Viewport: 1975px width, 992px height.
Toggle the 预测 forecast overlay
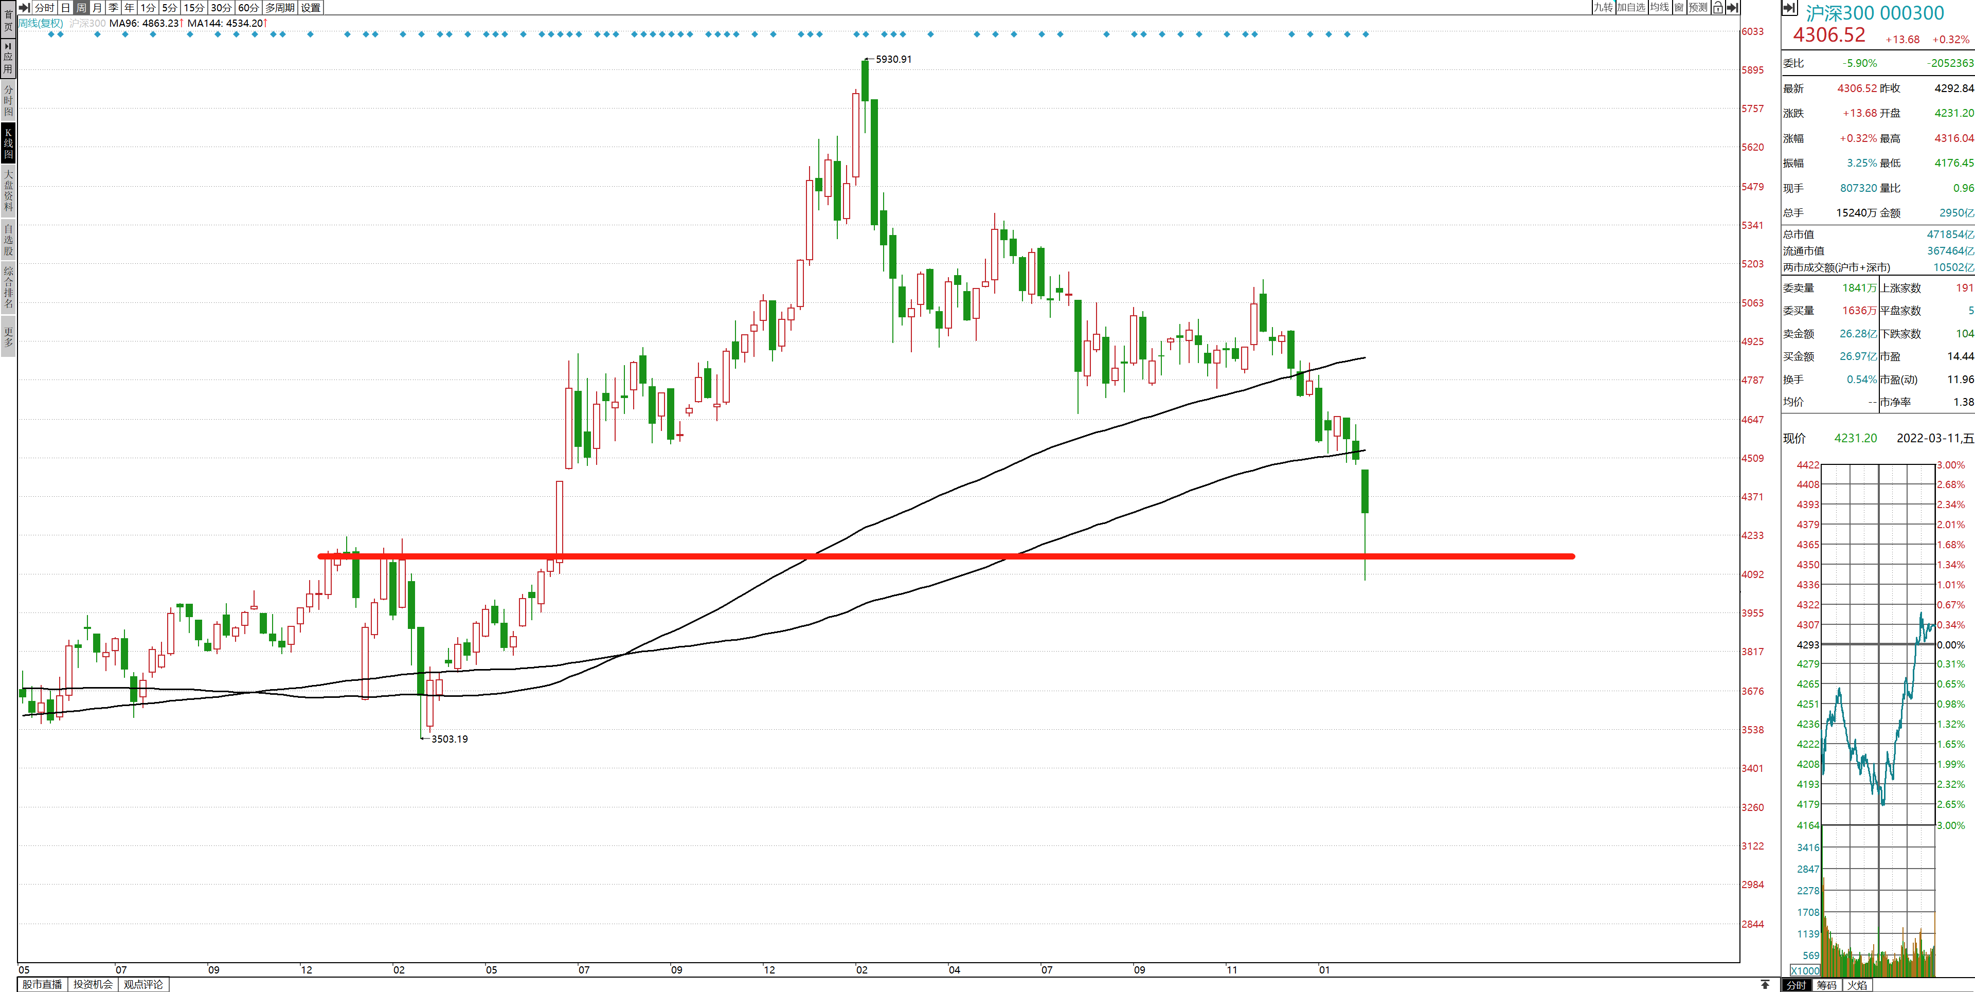1698,8
